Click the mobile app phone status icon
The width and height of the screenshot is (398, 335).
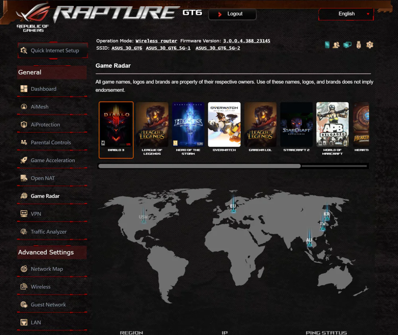[327, 45]
